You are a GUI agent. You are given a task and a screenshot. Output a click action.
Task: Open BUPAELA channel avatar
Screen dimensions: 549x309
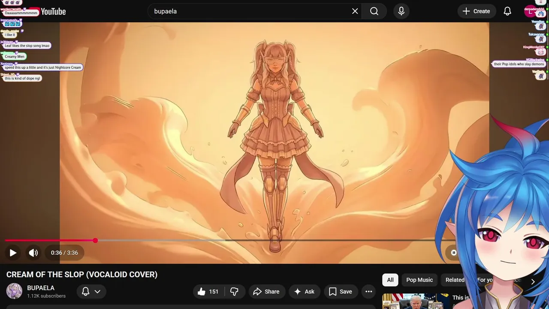tap(14, 291)
